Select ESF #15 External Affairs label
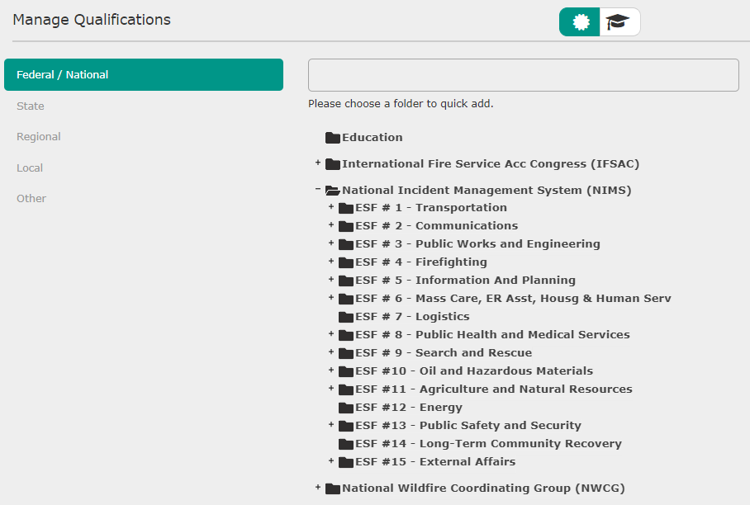 point(435,461)
